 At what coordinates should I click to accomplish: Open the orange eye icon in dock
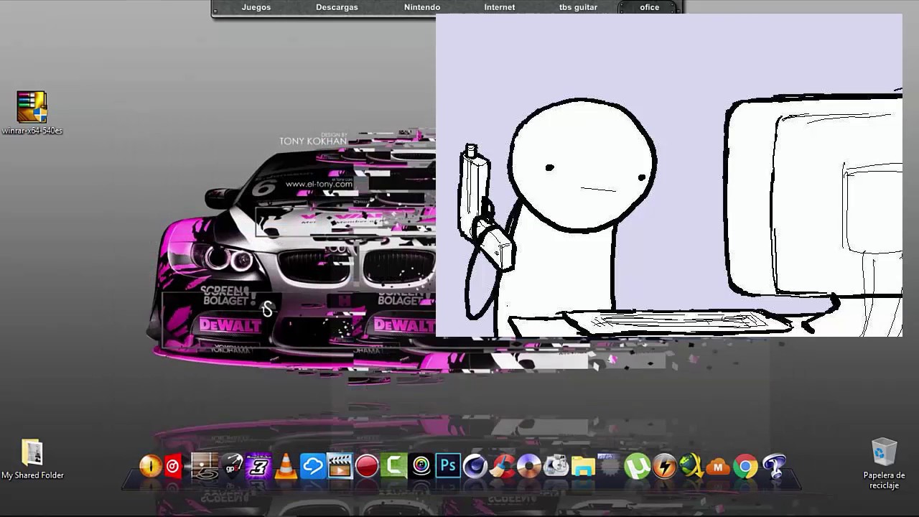click(151, 467)
